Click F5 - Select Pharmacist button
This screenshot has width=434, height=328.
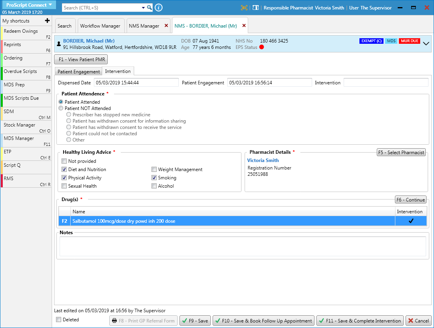pyautogui.click(x=401, y=153)
